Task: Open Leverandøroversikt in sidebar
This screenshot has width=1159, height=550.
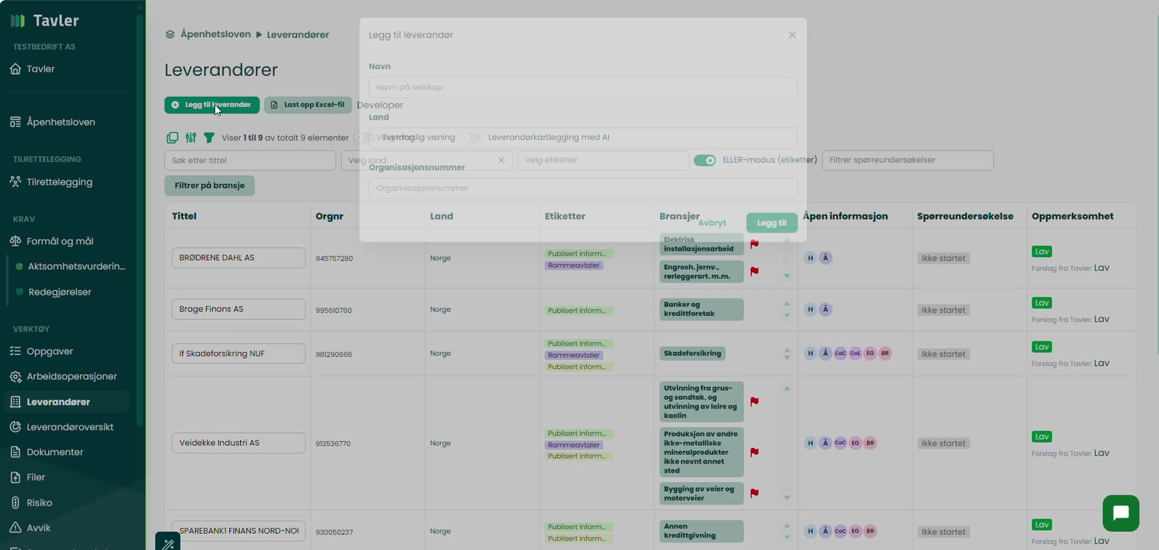Action: 70,427
